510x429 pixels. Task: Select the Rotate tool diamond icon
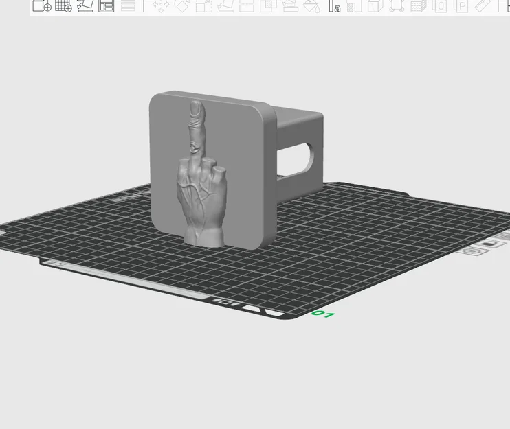pos(182,5)
